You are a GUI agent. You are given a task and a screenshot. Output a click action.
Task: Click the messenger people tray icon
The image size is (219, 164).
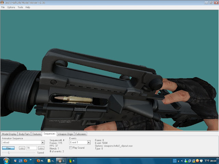(186, 161)
